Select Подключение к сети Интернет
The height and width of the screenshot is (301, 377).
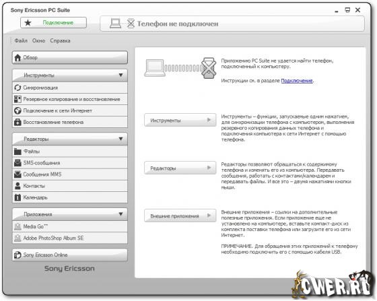(70, 111)
